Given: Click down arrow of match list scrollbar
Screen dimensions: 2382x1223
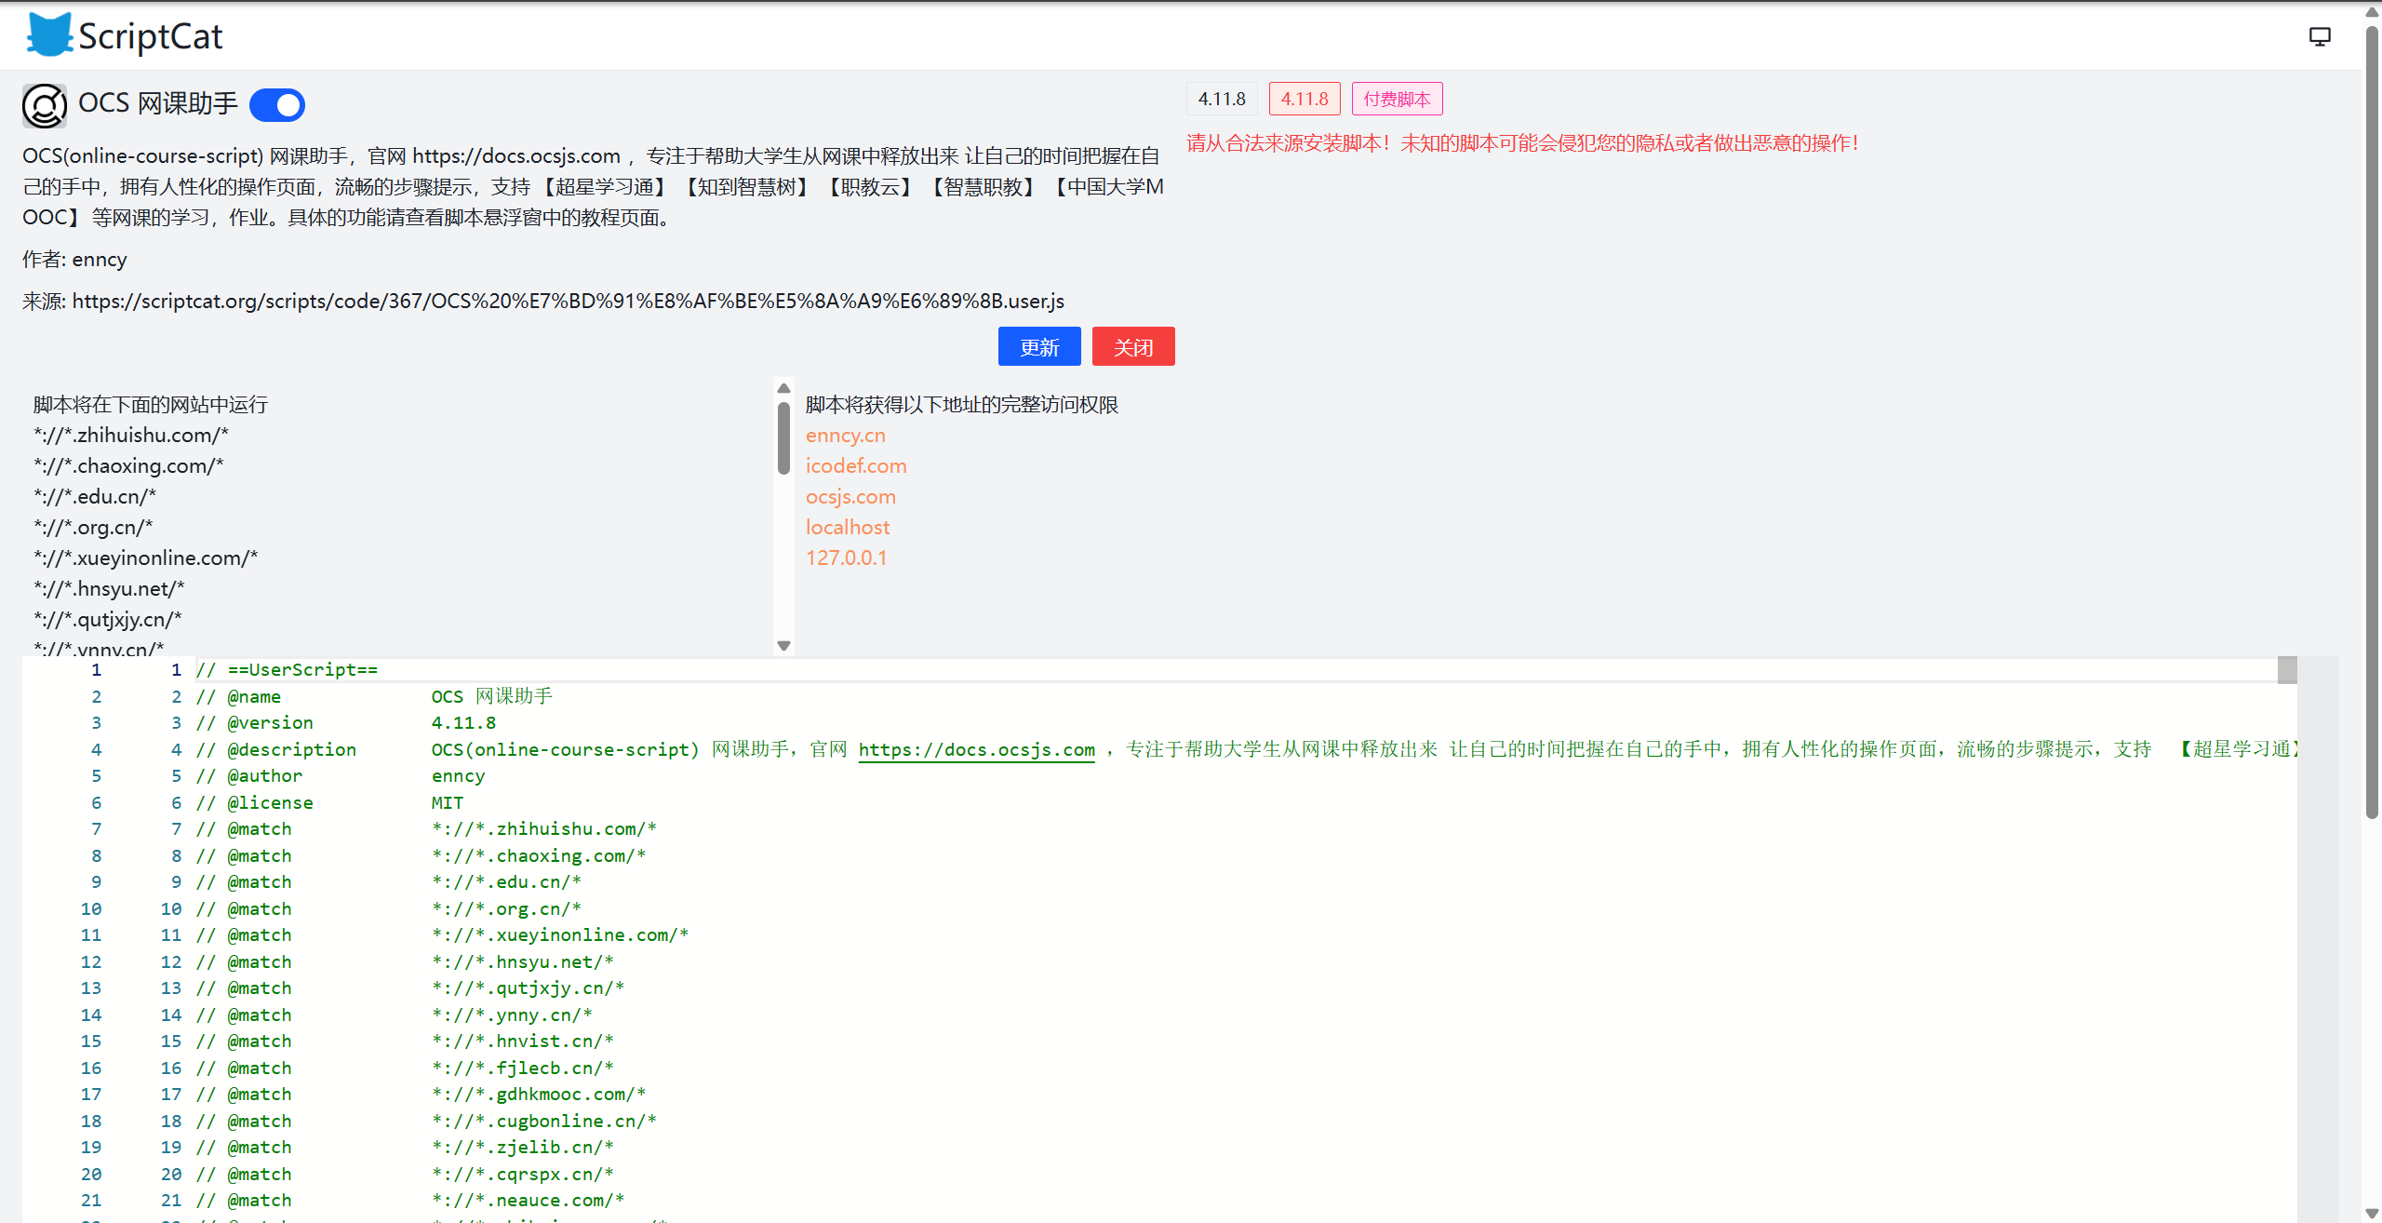Looking at the screenshot, I should point(783,646).
